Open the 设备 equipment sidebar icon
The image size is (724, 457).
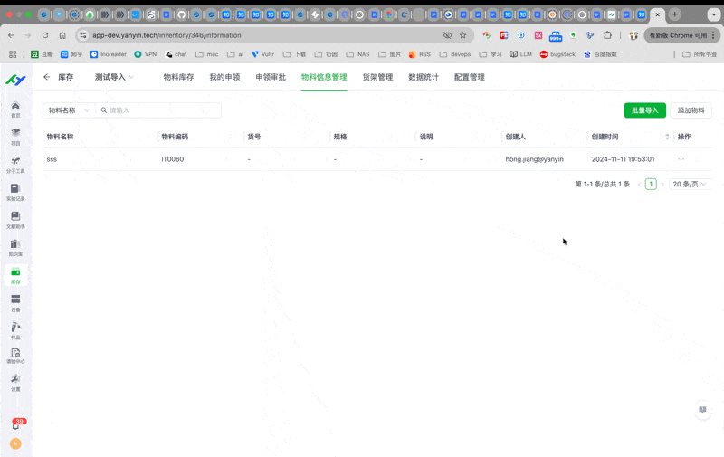[15, 303]
